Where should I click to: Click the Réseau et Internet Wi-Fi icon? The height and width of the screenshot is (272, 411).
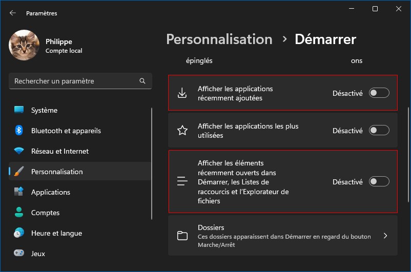tap(19, 151)
